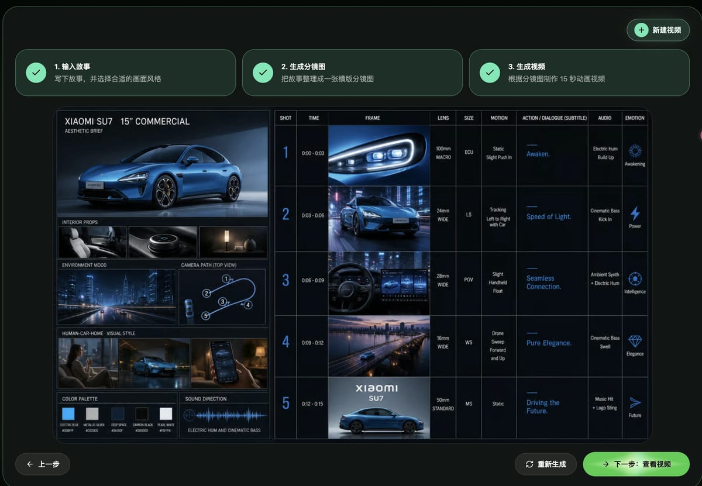This screenshot has width=702, height=486.
Task: Select the Deep Space color swatch
Action: 118,413
